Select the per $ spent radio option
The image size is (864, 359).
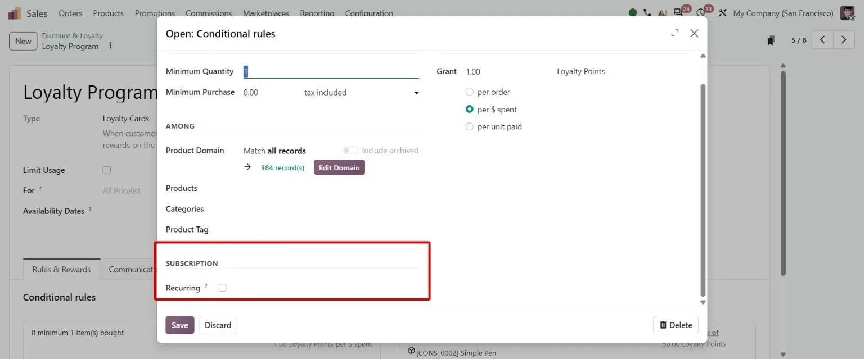pyautogui.click(x=470, y=110)
